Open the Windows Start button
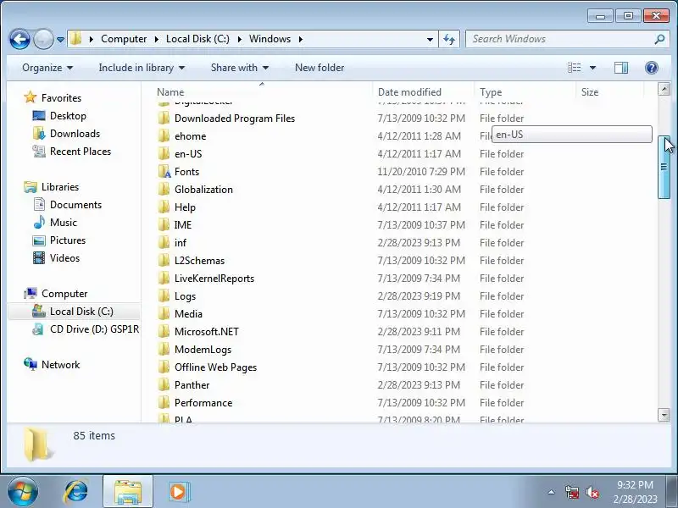This screenshot has width=678, height=508. (22, 492)
